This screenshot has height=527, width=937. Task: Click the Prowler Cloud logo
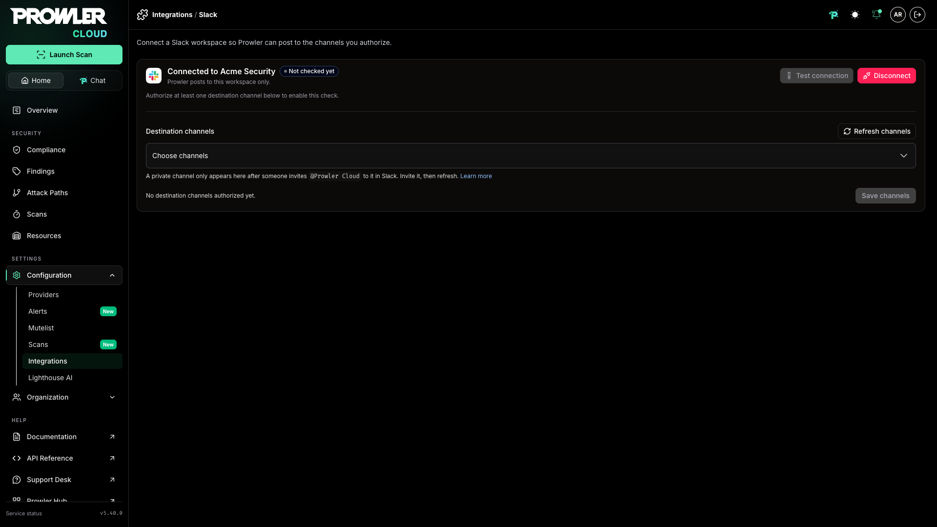(59, 23)
